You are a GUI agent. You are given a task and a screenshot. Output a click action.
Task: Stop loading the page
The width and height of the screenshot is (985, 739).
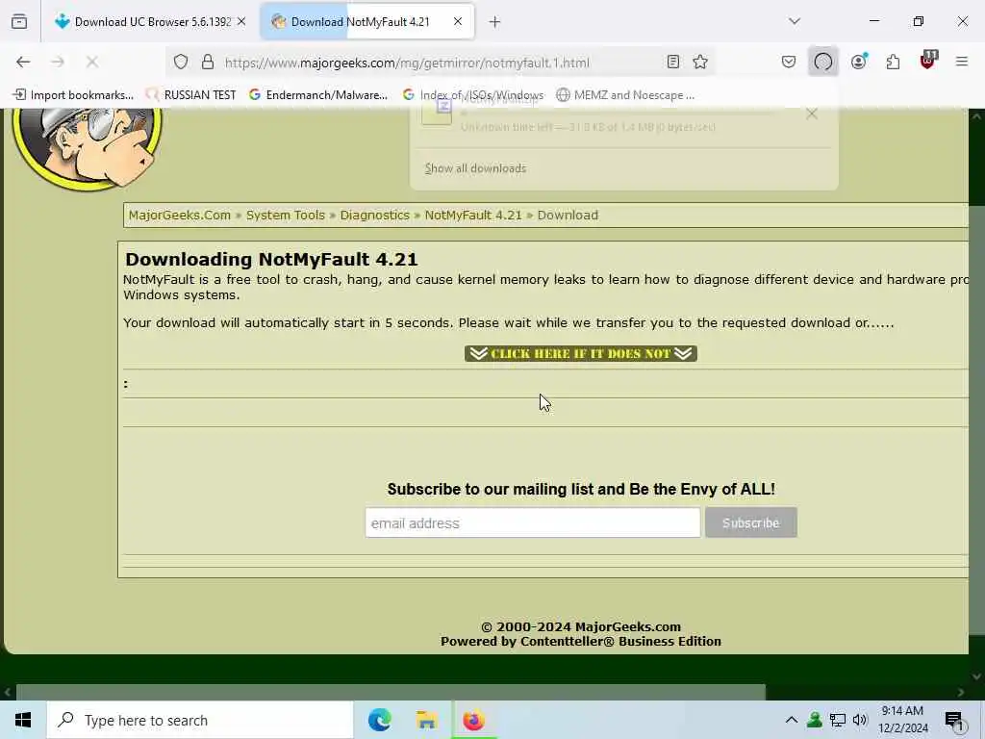pyautogui.click(x=91, y=62)
